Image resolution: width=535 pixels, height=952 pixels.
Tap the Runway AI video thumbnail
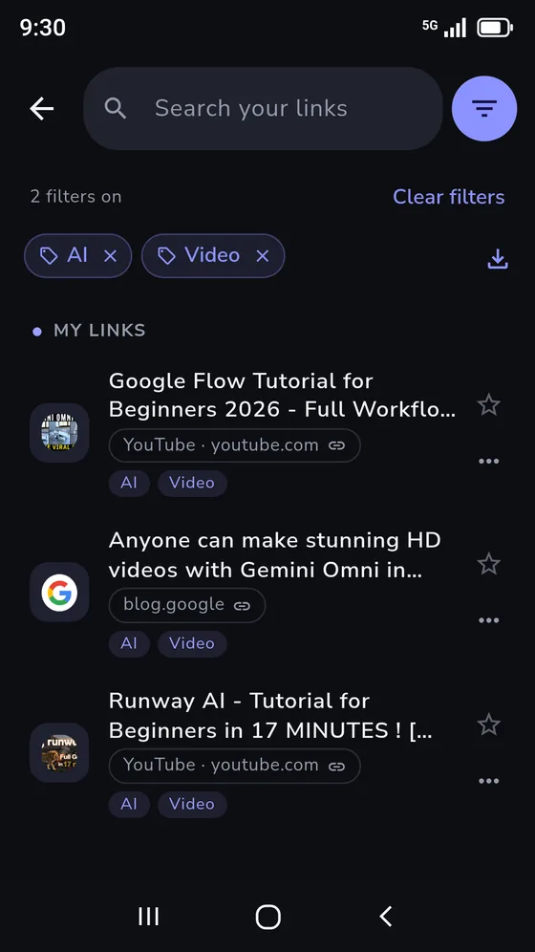pyautogui.click(x=59, y=752)
